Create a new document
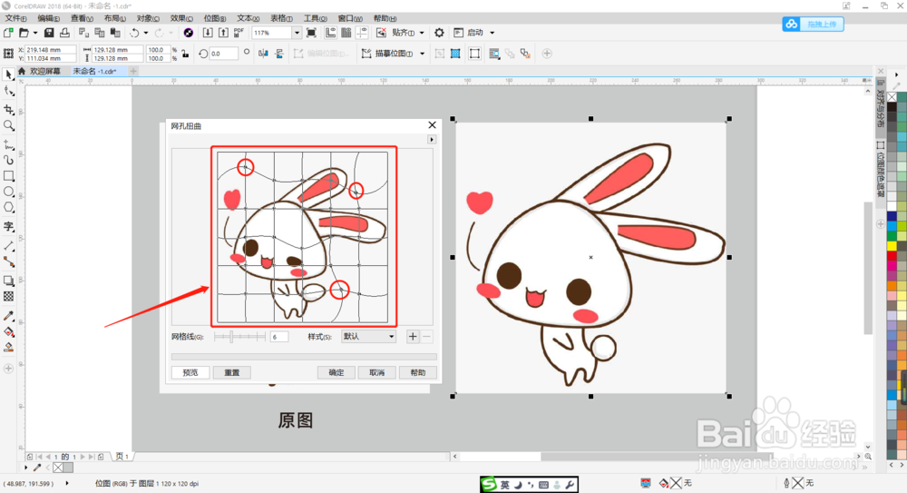Screen dimensions: 907x493 pos(8,33)
